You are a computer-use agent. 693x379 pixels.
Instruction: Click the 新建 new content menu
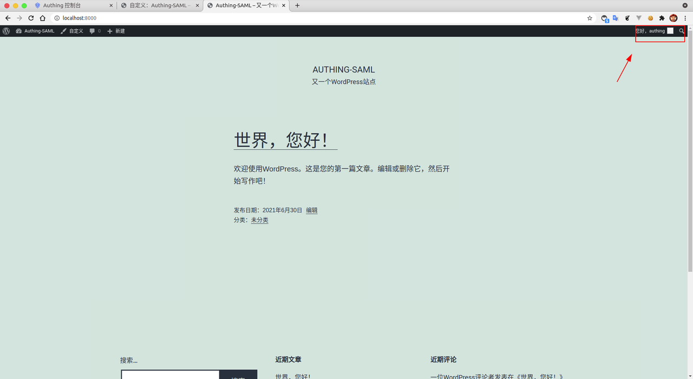pyautogui.click(x=116, y=31)
